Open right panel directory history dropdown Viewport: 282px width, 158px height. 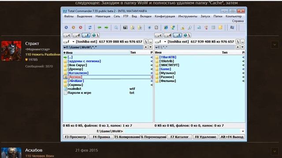pos(242,47)
